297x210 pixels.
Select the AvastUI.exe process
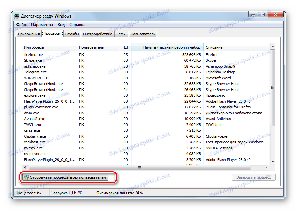(x=146, y=119)
